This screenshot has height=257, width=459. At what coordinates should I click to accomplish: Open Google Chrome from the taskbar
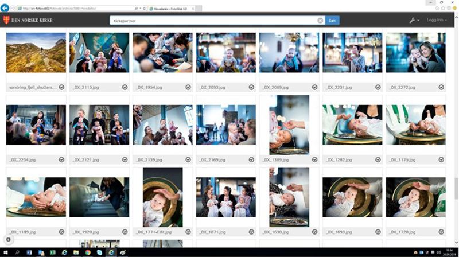click(x=88, y=252)
